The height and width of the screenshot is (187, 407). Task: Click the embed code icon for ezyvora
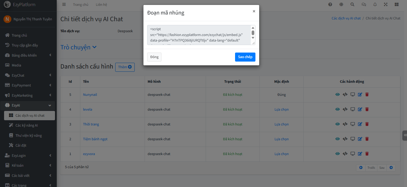345,154
